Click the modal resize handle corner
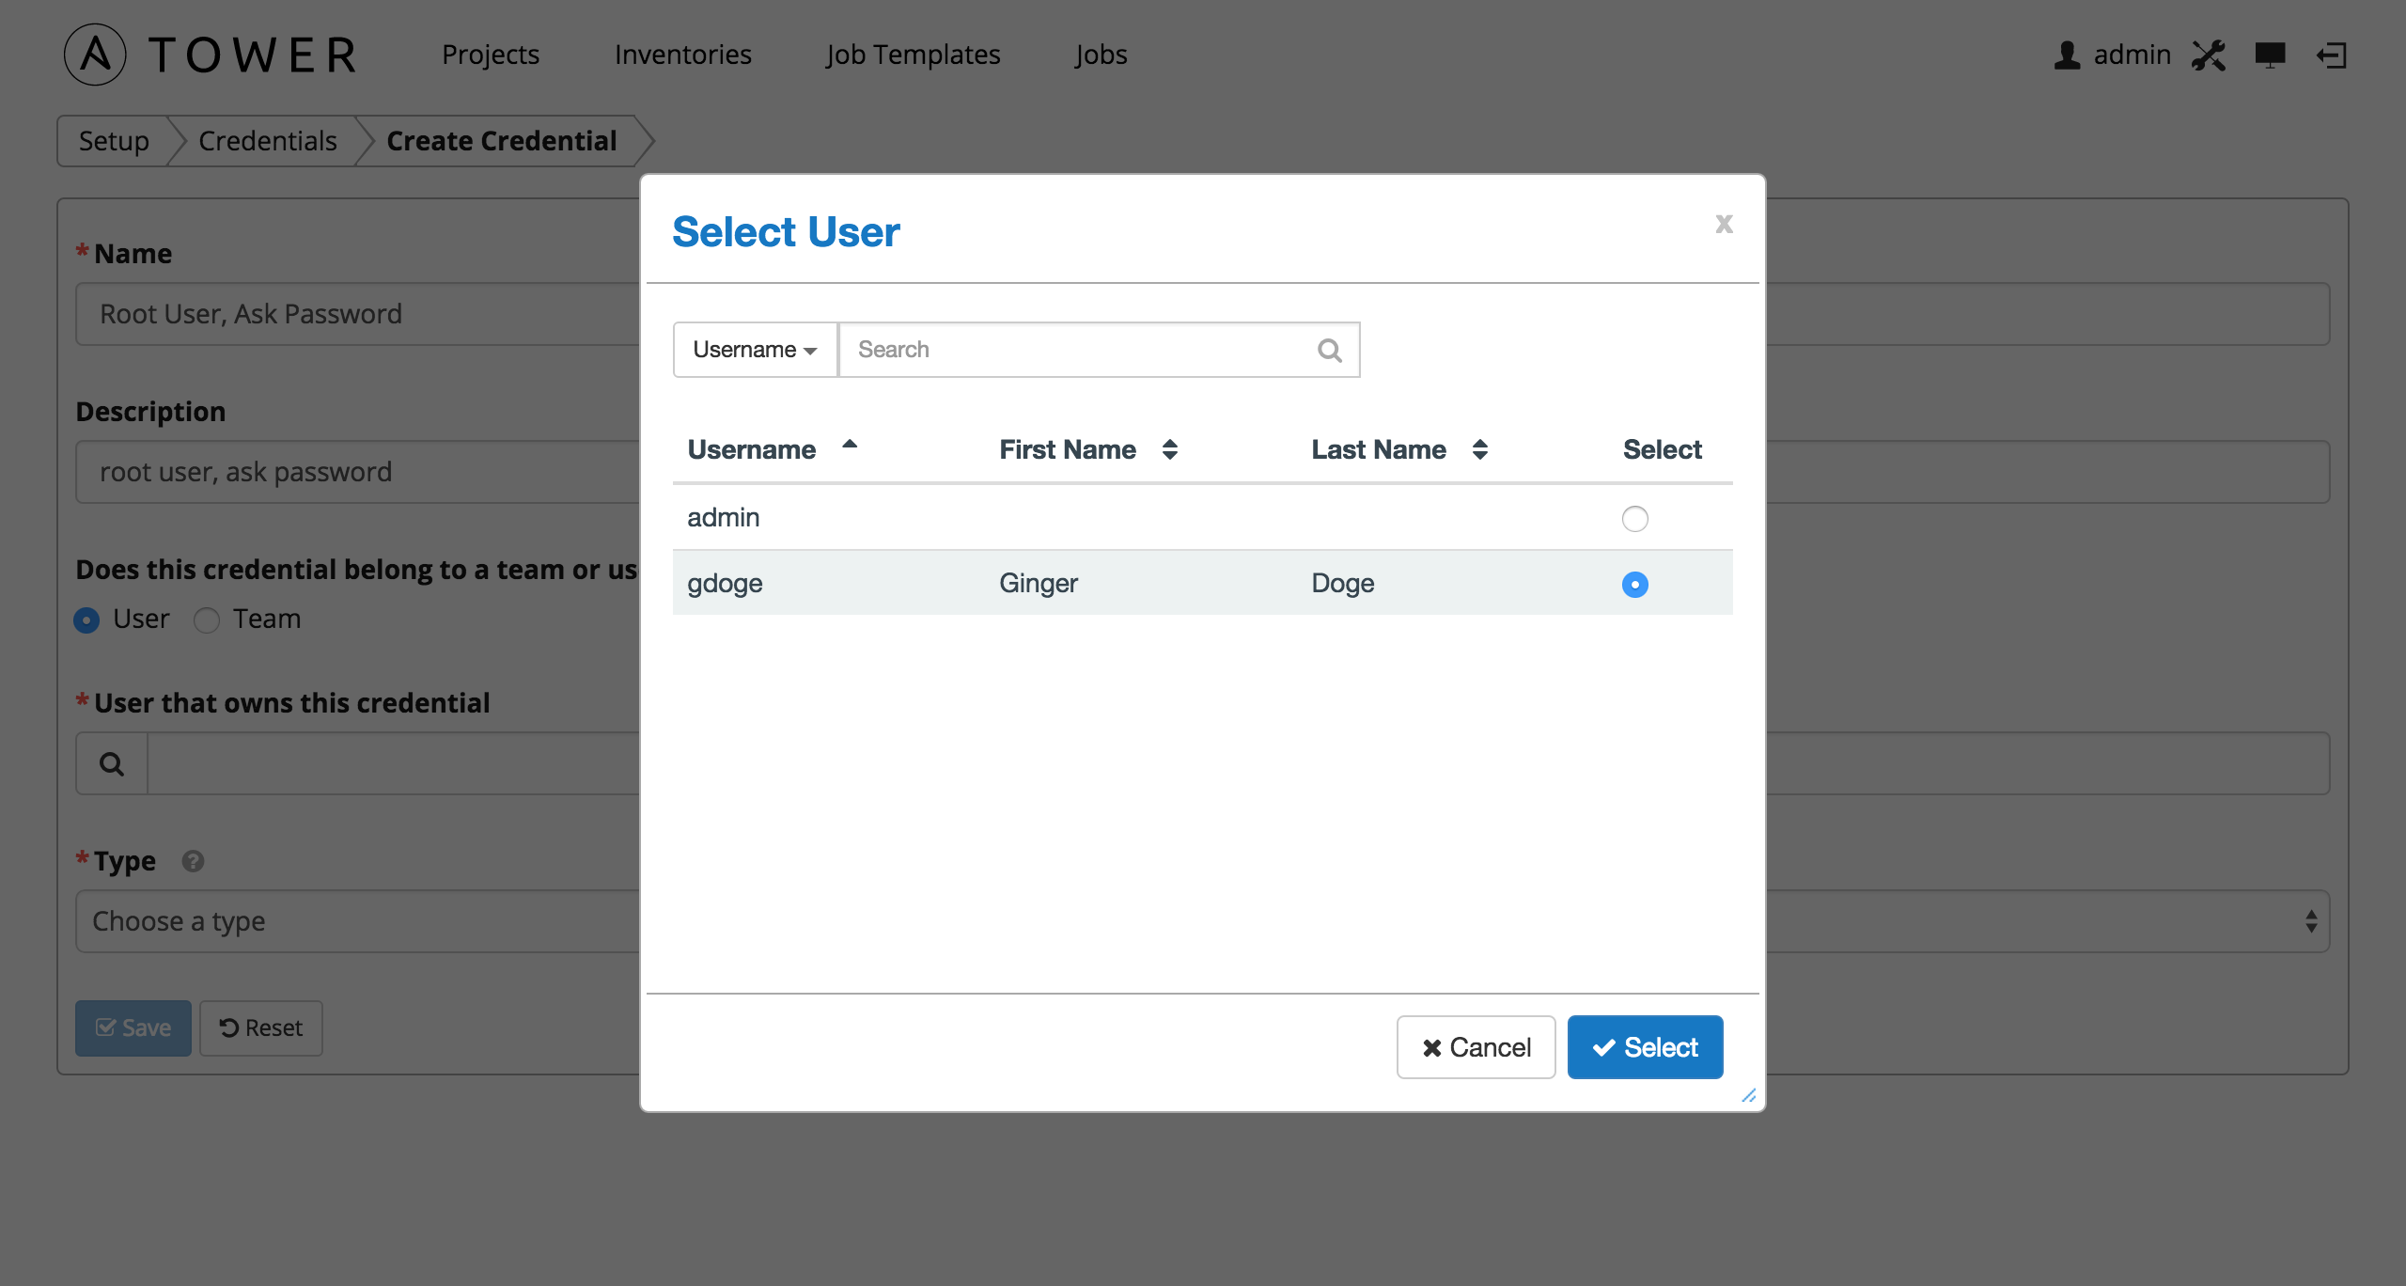Image resolution: width=2406 pixels, height=1286 pixels. [x=1749, y=1095]
